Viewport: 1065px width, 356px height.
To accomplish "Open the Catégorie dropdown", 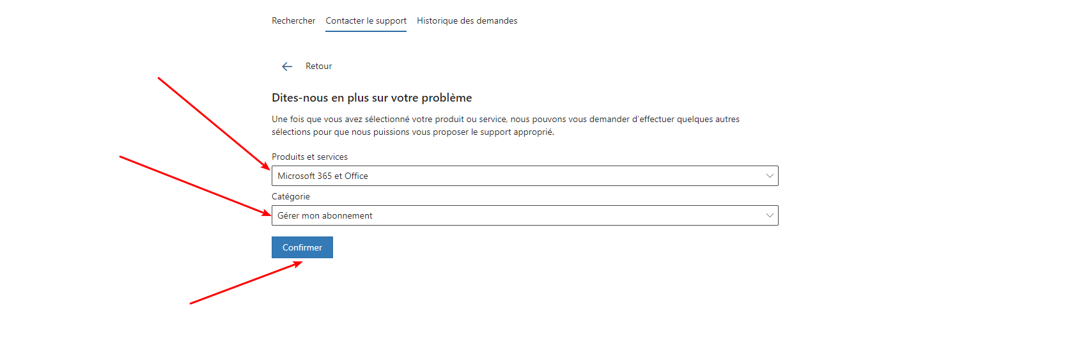I will coord(525,215).
